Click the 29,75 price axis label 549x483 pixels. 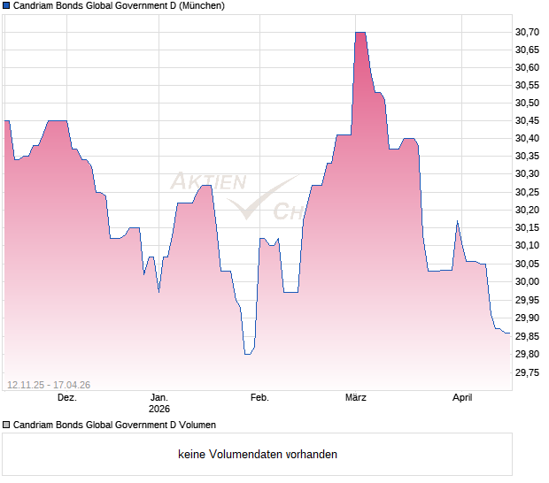[527, 372]
